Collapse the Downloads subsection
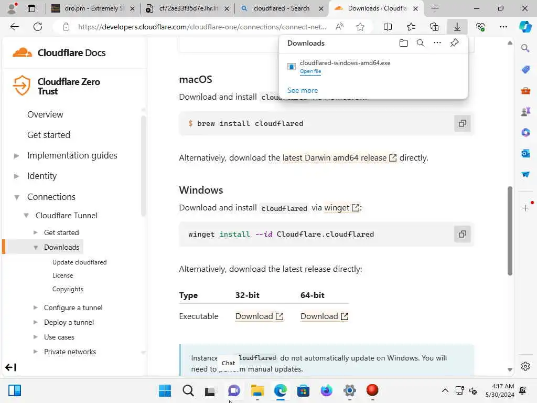Screen dimensions: 537x403 point(35,248)
